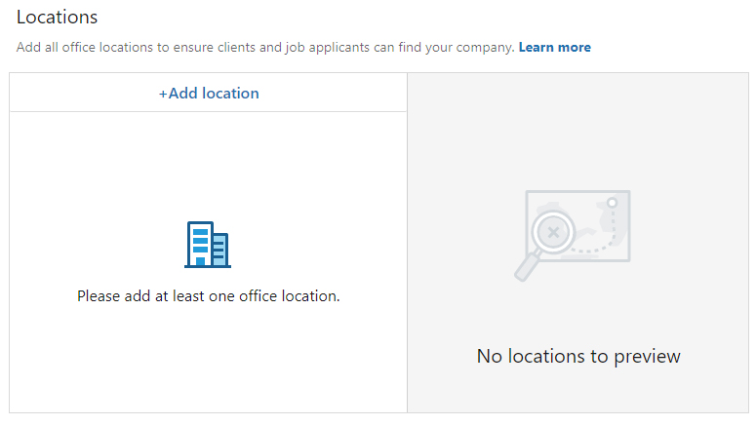Click the X inside the magnifying glass
Viewport: 756px width, 426px height.
(x=553, y=232)
